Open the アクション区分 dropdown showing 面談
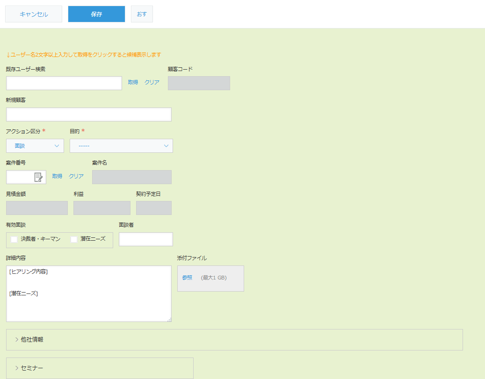The height and width of the screenshot is (379, 485). click(35, 146)
